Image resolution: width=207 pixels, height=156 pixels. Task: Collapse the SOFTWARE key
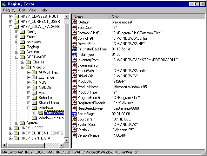[x=17, y=57]
